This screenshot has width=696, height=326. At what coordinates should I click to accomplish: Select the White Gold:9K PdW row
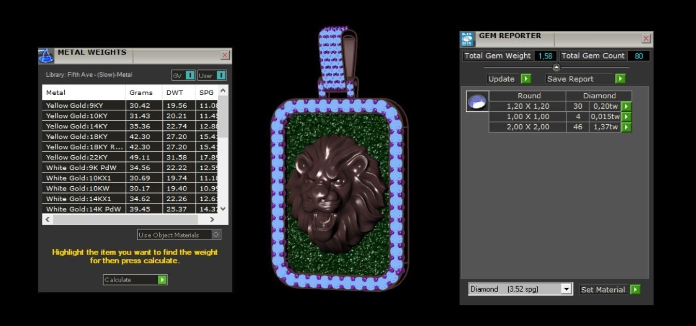tap(130, 168)
